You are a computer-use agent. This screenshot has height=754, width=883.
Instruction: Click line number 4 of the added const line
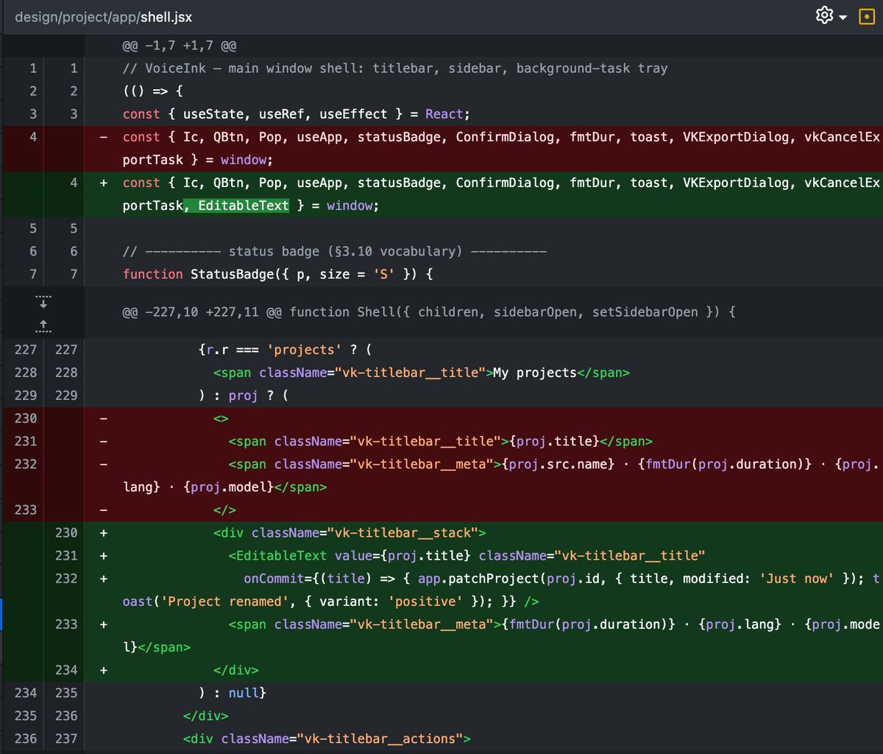(x=74, y=183)
